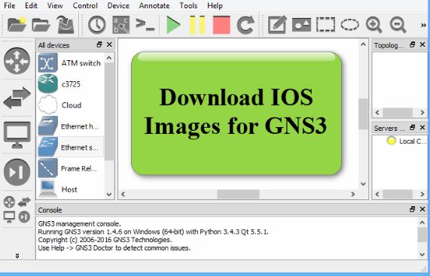
Task: Toggle show interface labels icon
Action: click(121, 25)
